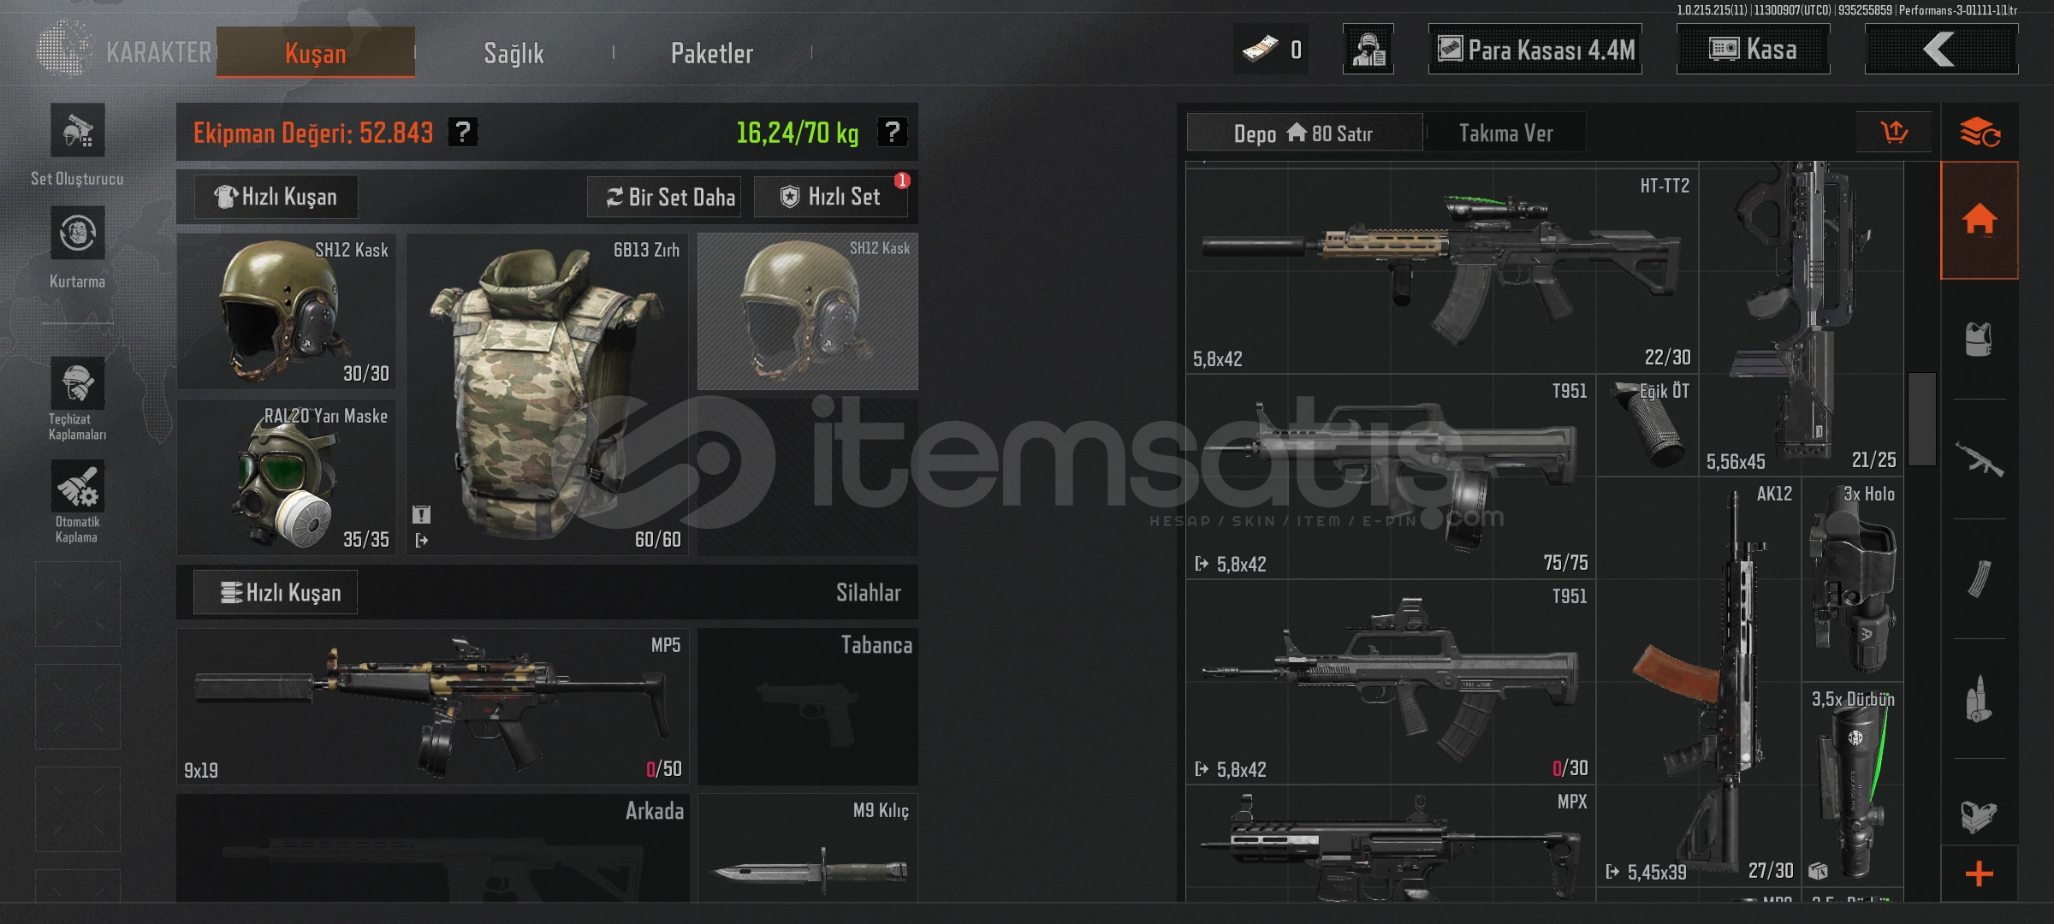Filter storage by ammunition bullet icon

(x=1980, y=699)
